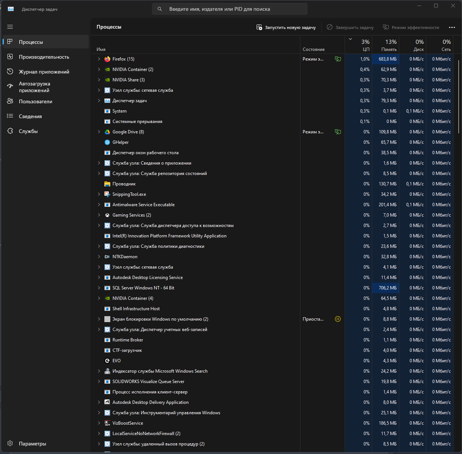Click the suspended pause icon for Экран блокировки

(338, 319)
